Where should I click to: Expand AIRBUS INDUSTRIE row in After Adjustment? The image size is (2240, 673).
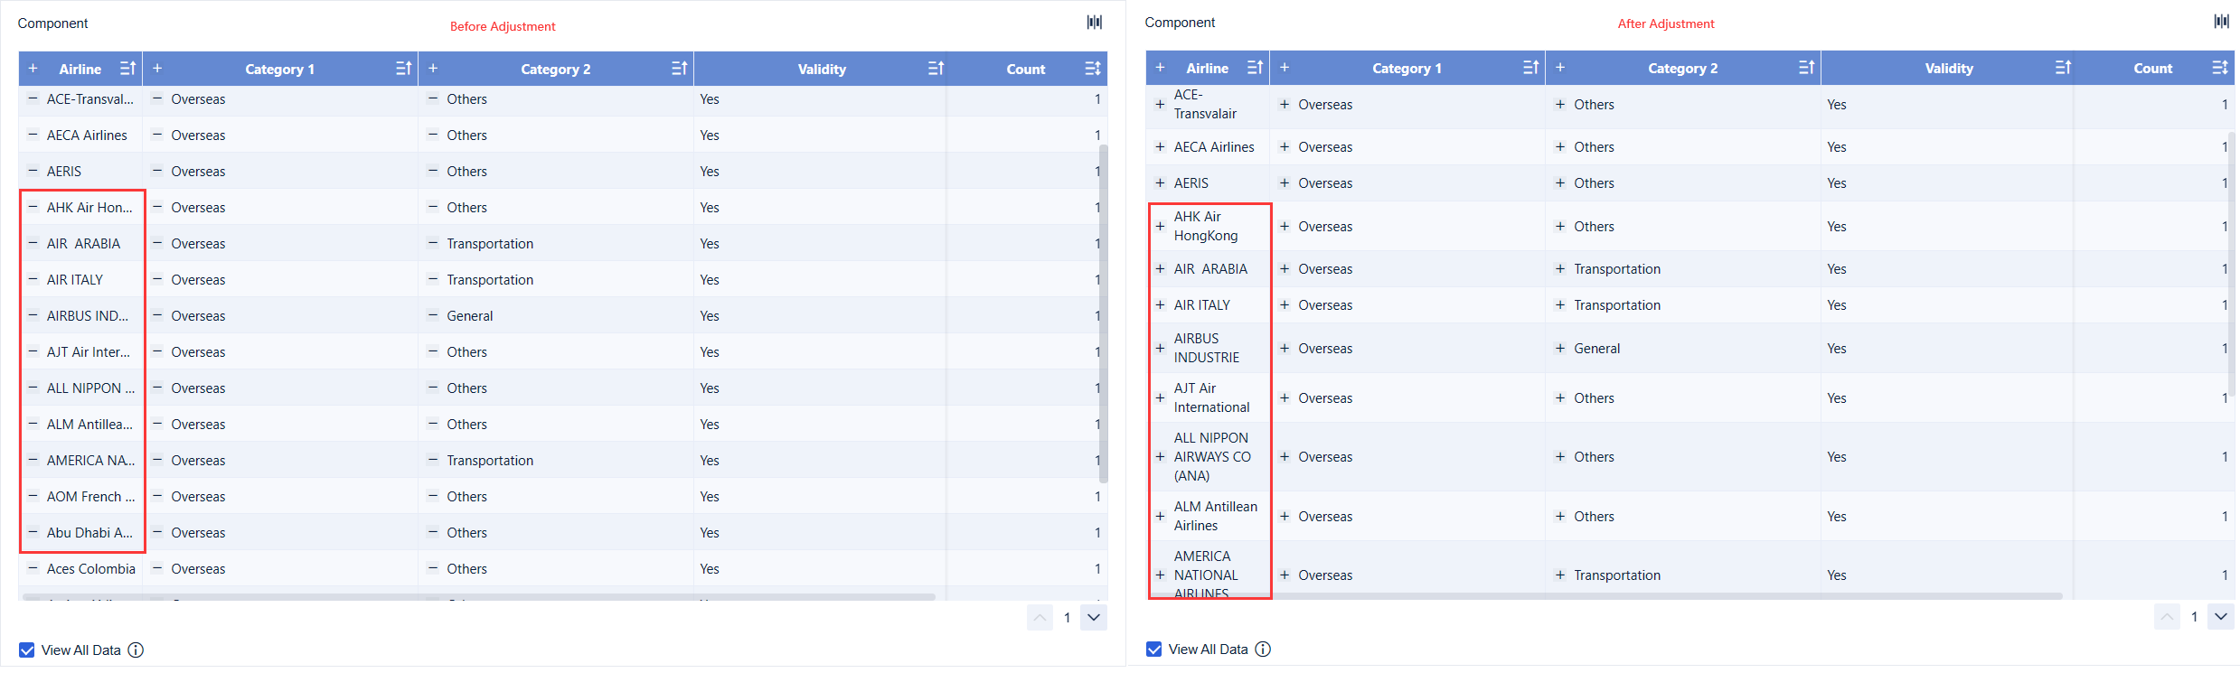pyautogui.click(x=1160, y=348)
